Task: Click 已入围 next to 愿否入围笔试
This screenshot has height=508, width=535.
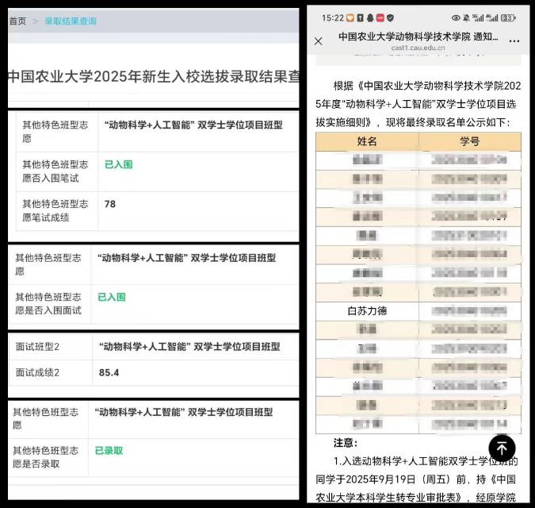Action: [118, 164]
